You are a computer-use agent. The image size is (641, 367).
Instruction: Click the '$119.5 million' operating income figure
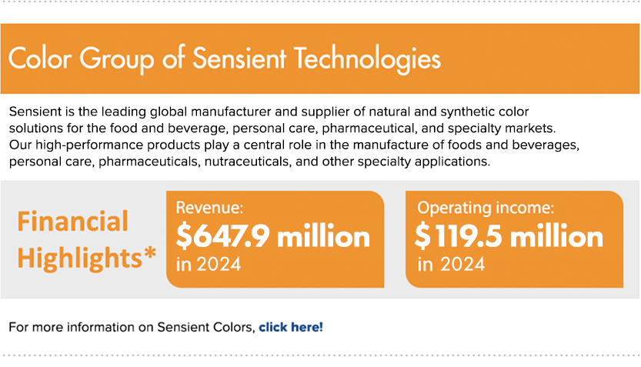coord(509,236)
